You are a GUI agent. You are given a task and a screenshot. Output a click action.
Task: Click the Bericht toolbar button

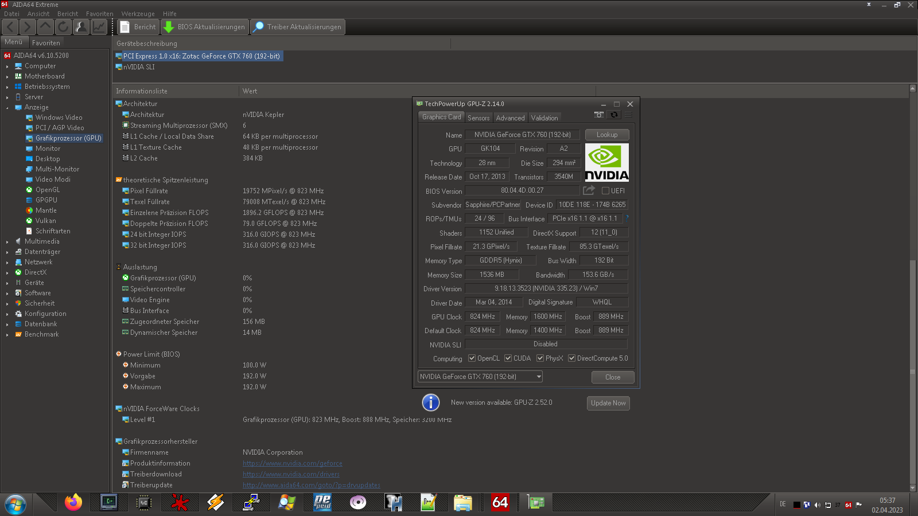138,27
